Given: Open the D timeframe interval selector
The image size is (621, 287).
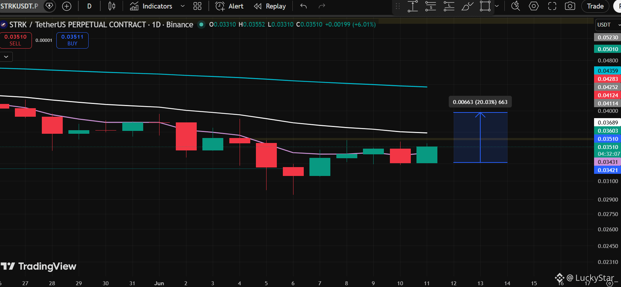Looking at the screenshot, I should (x=89, y=6).
